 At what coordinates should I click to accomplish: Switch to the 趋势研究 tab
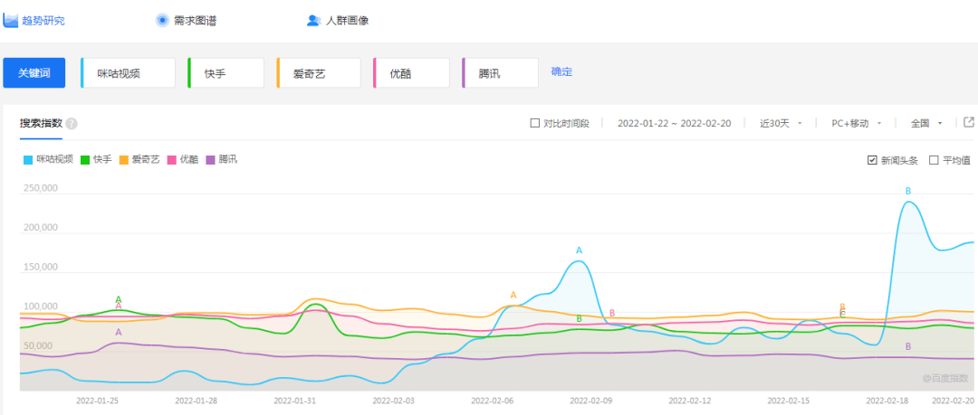point(43,21)
